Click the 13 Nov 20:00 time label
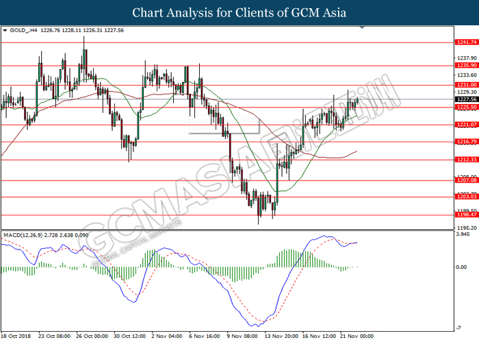 [281, 336]
